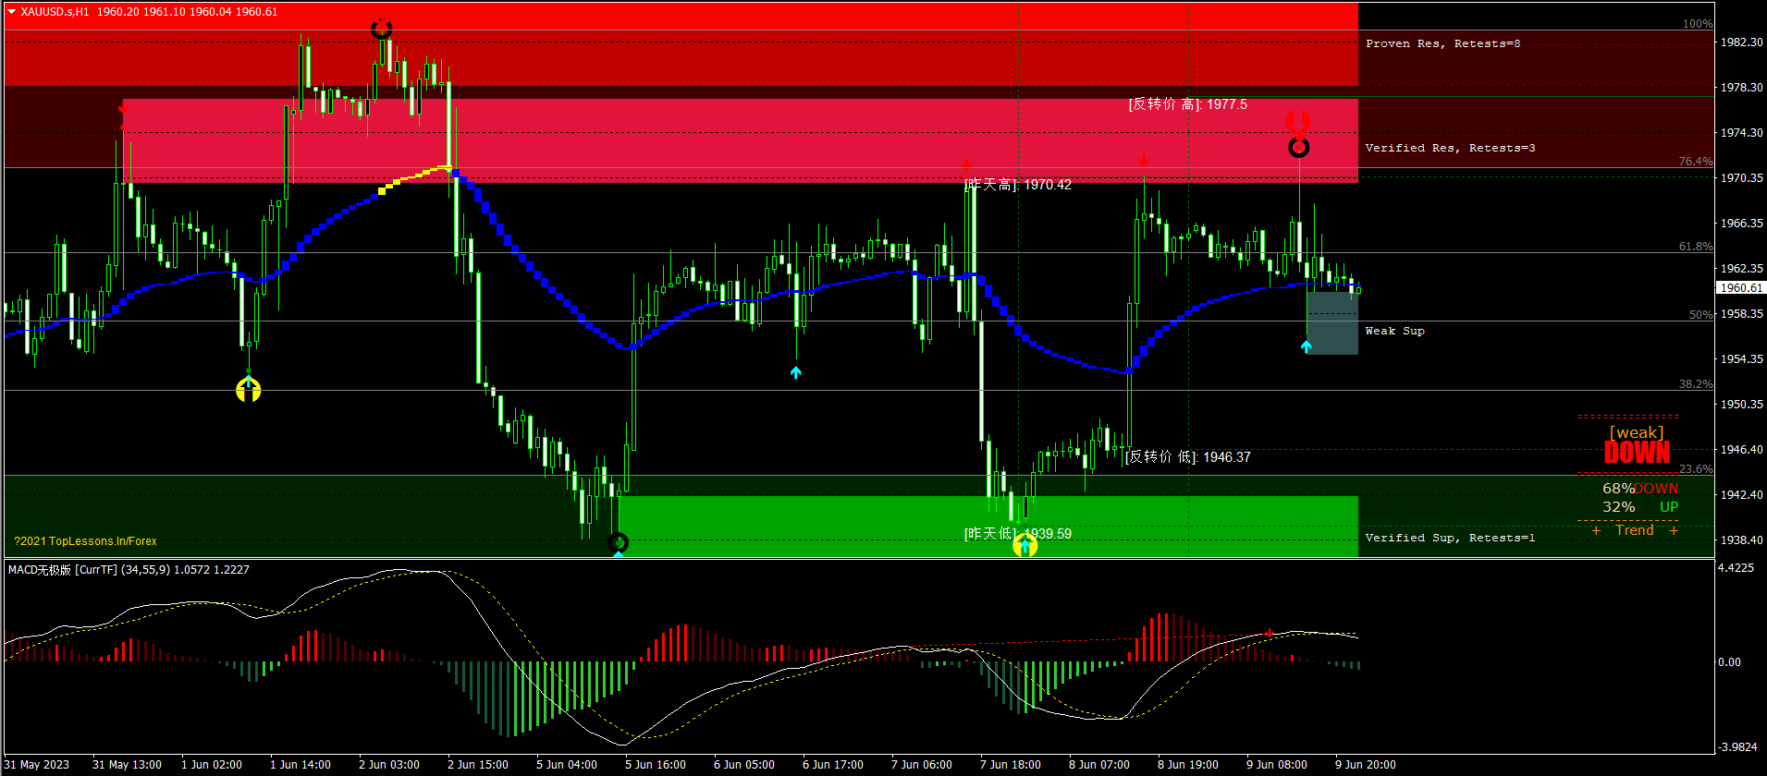Image resolution: width=1767 pixels, height=776 pixels.
Task: Select the [昨天高]: 1970.42 price label
Action: 1018,185
